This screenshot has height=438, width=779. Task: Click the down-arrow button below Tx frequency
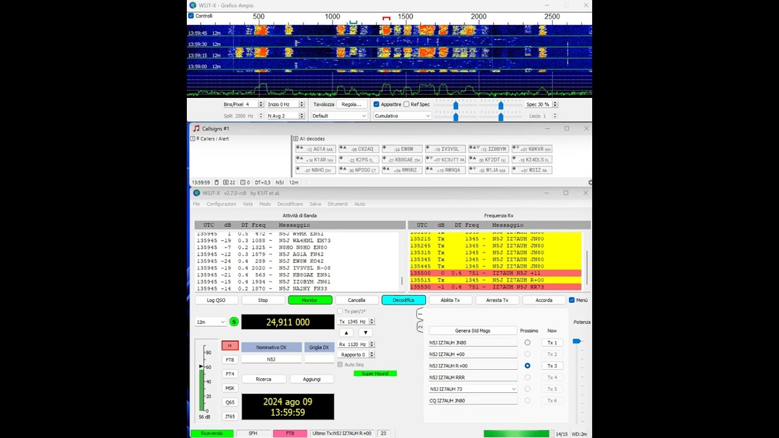click(x=365, y=333)
